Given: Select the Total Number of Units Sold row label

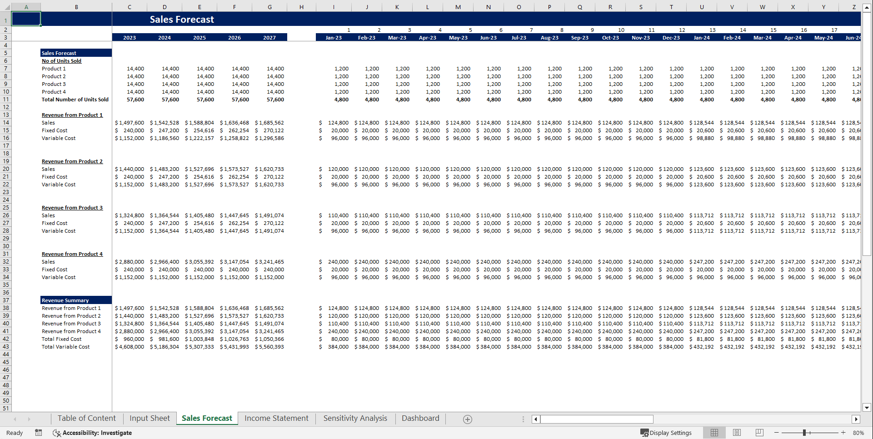Looking at the screenshot, I should point(75,100).
